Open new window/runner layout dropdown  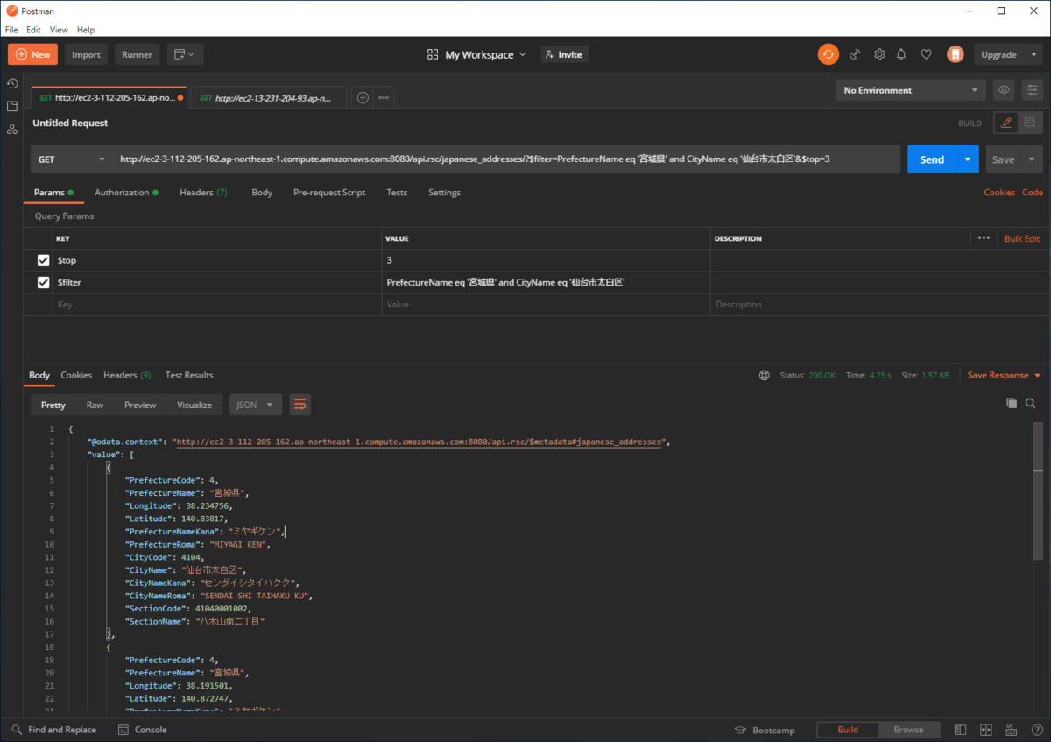click(184, 54)
